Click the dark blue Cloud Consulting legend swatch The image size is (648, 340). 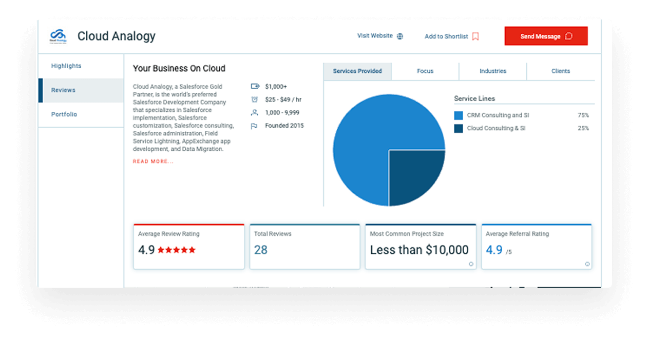(x=459, y=129)
